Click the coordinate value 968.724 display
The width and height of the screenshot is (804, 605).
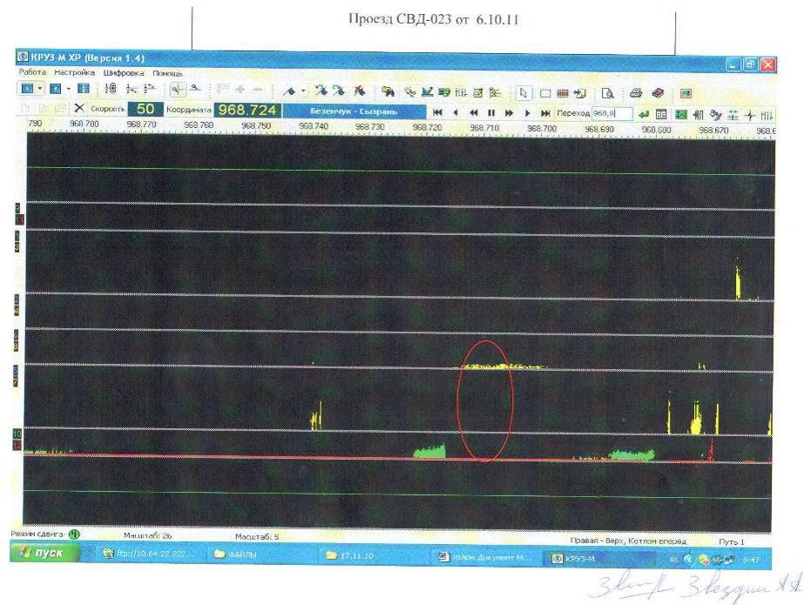(x=247, y=111)
